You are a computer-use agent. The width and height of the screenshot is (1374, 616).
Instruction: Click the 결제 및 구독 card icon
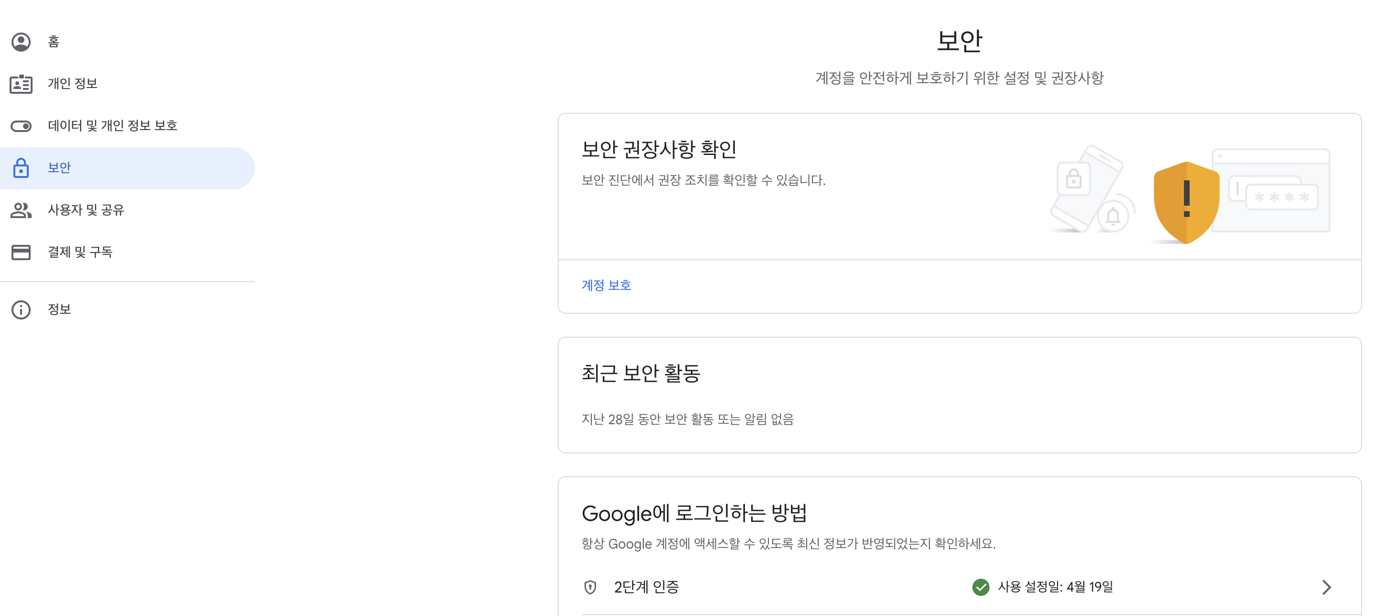[22, 252]
